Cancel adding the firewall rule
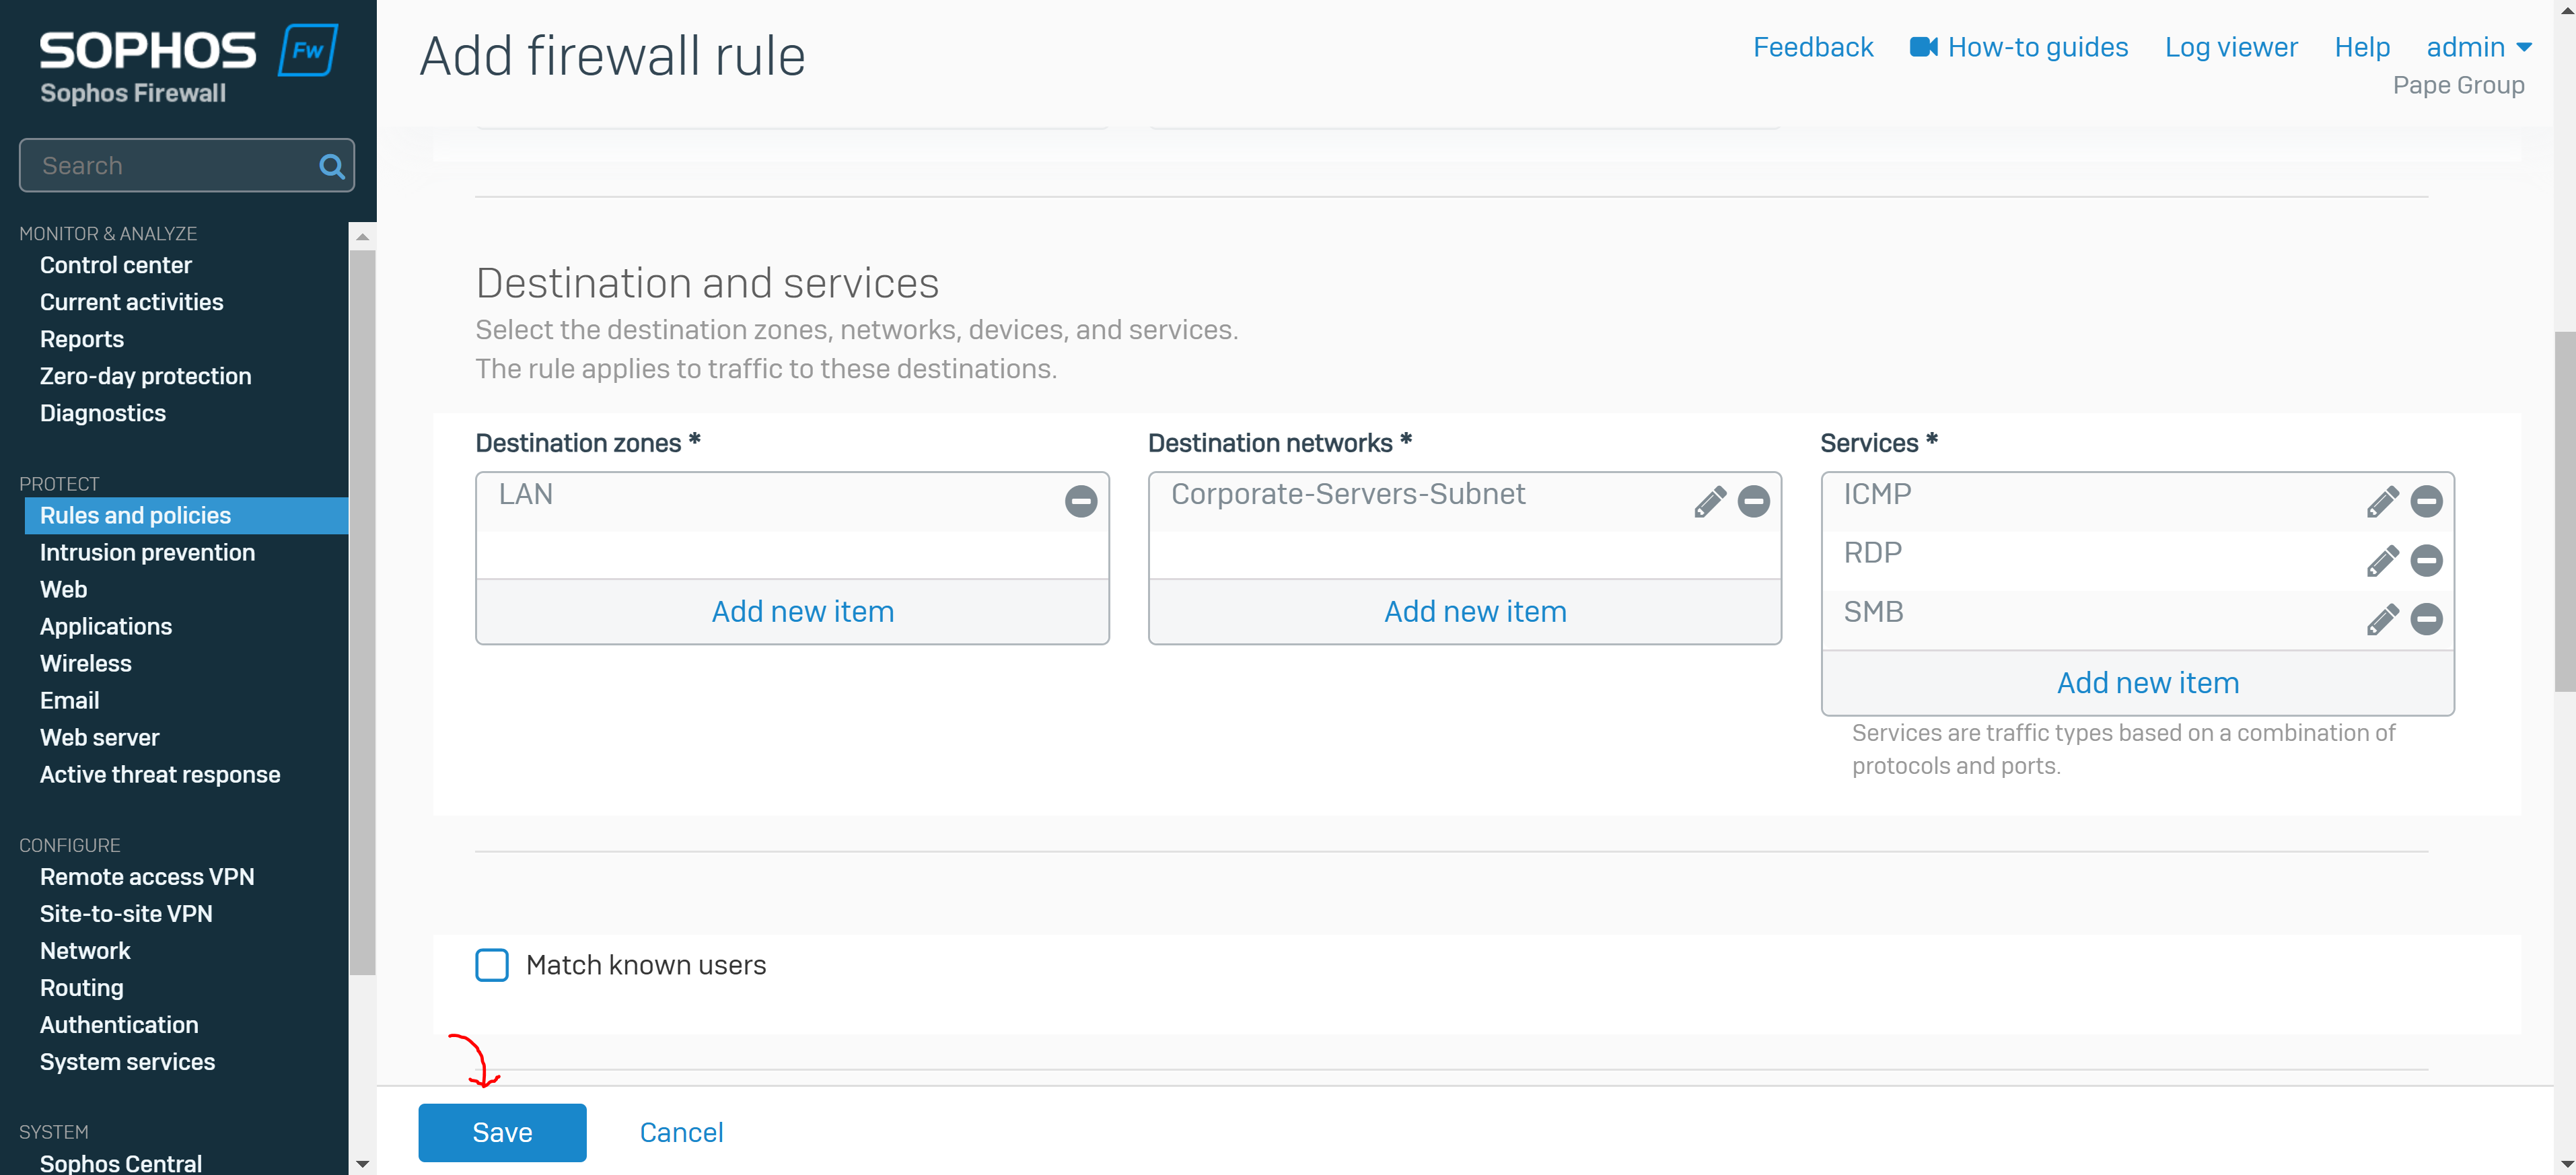The height and width of the screenshot is (1175, 2576). (681, 1132)
